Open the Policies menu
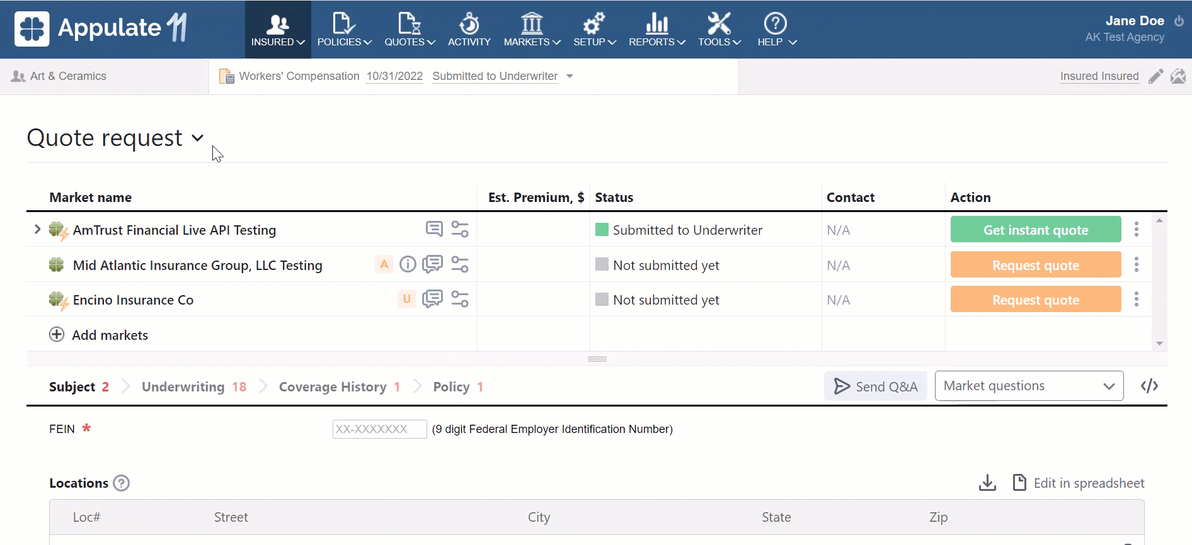 (344, 30)
